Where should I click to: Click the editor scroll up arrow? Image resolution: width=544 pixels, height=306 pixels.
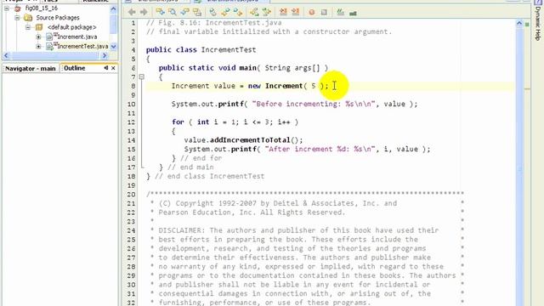pos(519,23)
